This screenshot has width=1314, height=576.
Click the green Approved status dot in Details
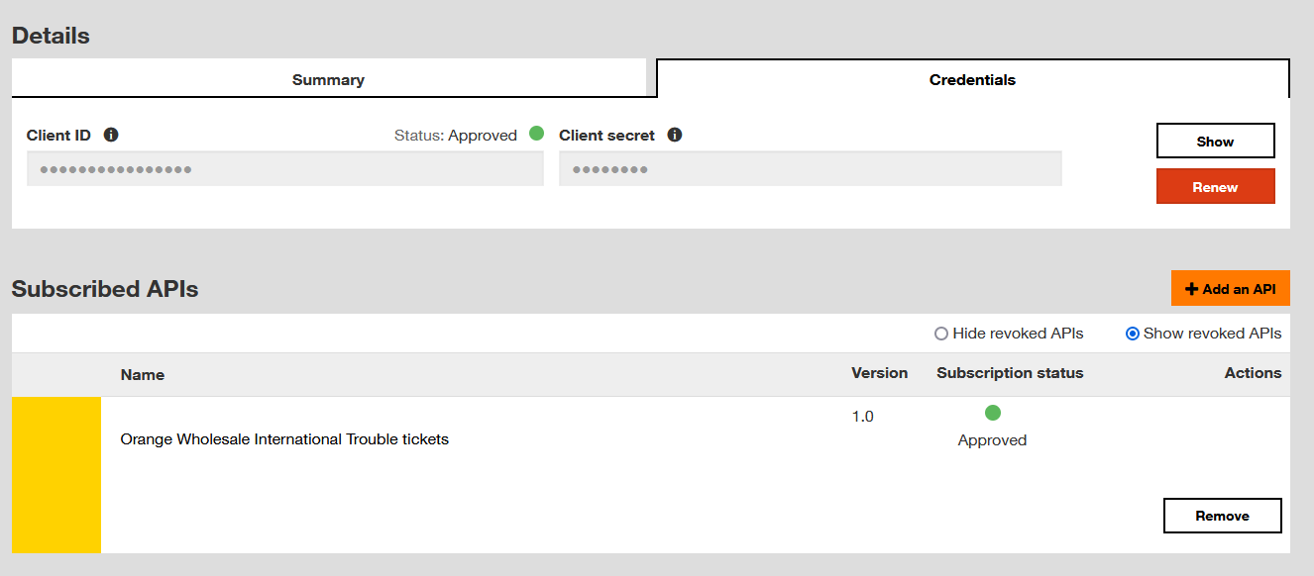536,133
